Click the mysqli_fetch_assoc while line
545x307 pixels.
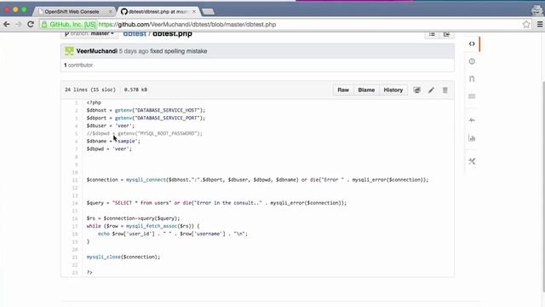[x=143, y=226]
